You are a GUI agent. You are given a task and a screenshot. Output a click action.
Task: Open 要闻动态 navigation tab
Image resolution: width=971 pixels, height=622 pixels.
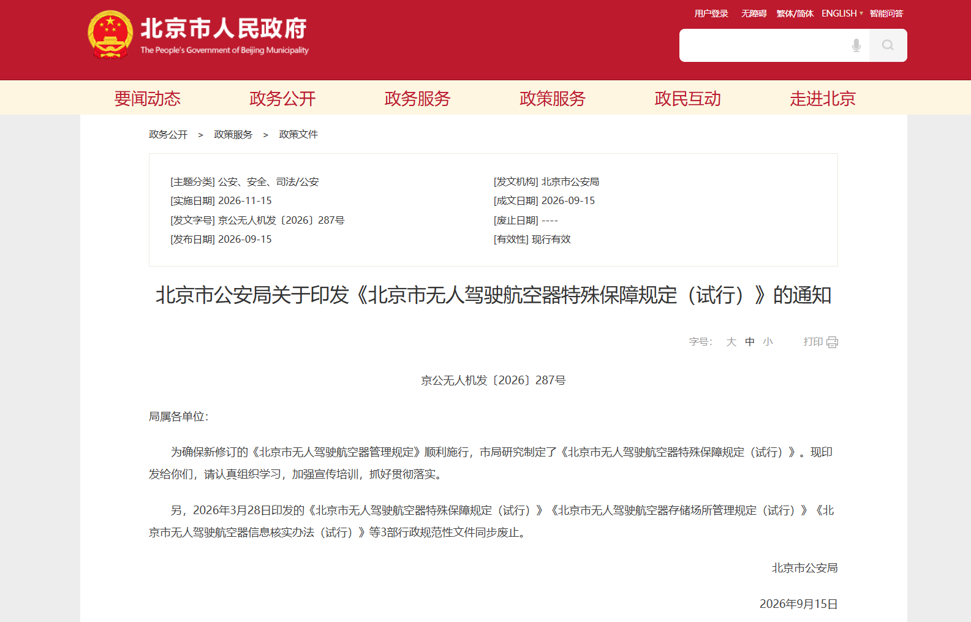point(148,98)
